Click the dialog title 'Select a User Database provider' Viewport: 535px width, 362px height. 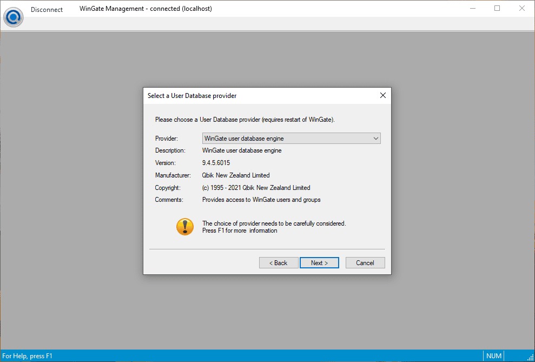(x=192, y=96)
